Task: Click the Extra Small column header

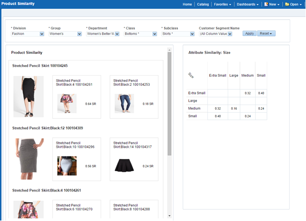Action: (x=218, y=76)
